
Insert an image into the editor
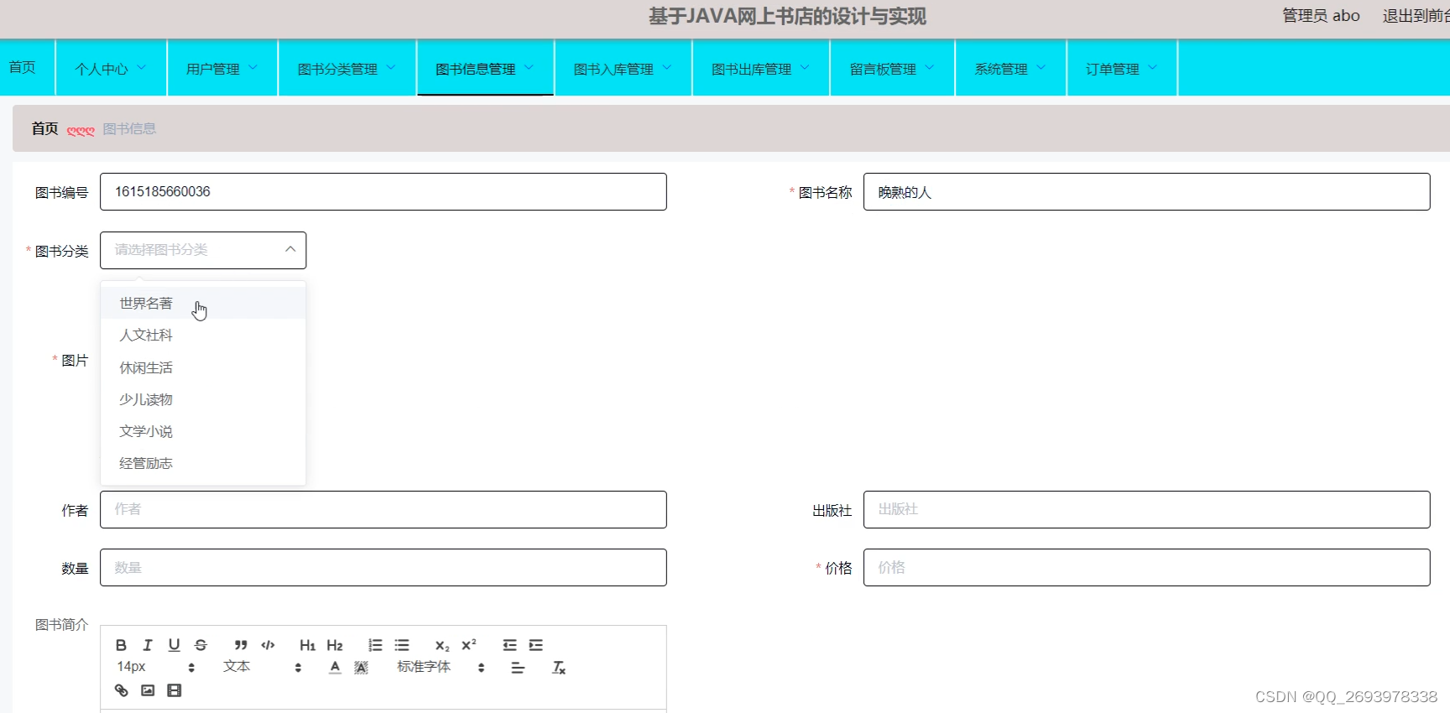[148, 690]
